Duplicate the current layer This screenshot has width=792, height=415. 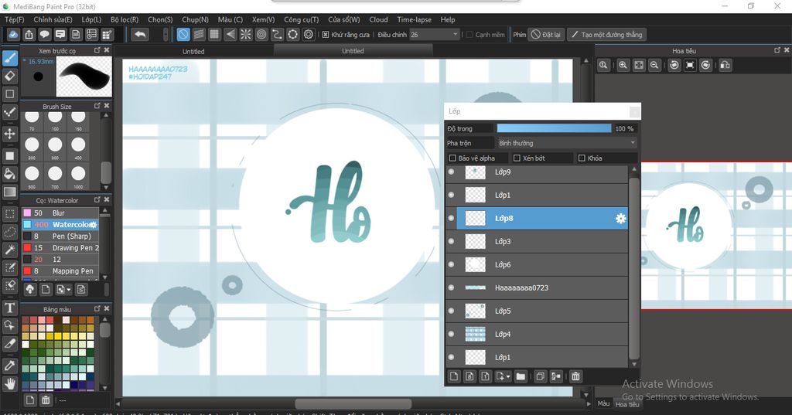click(x=540, y=376)
